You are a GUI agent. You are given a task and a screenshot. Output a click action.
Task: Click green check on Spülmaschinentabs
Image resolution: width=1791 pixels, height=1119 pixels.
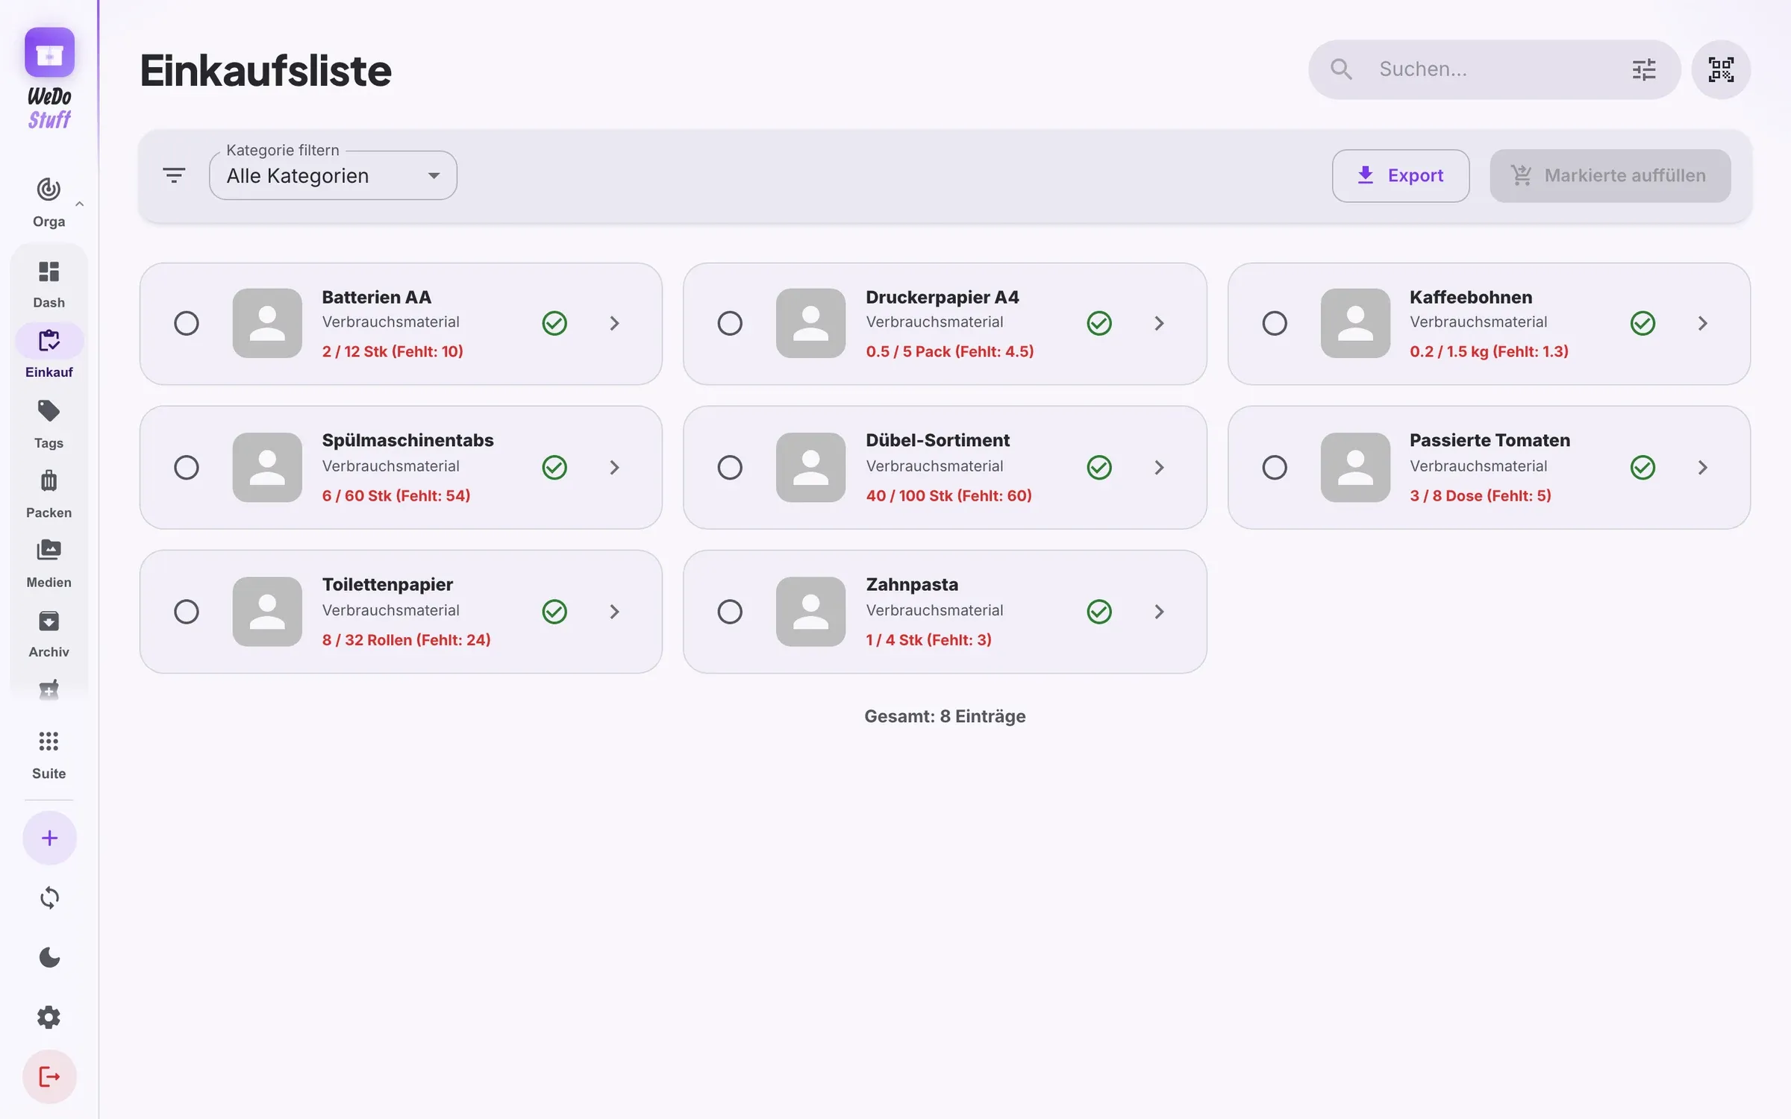[x=554, y=468]
